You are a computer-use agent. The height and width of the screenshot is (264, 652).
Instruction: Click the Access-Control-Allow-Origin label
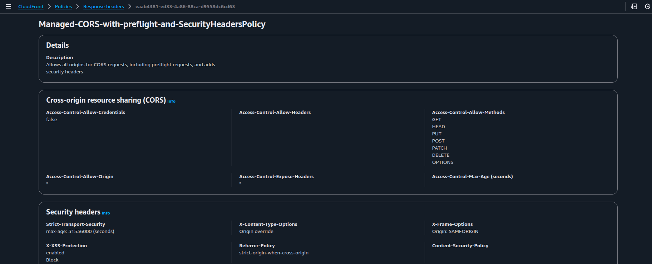(x=80, y=176)
